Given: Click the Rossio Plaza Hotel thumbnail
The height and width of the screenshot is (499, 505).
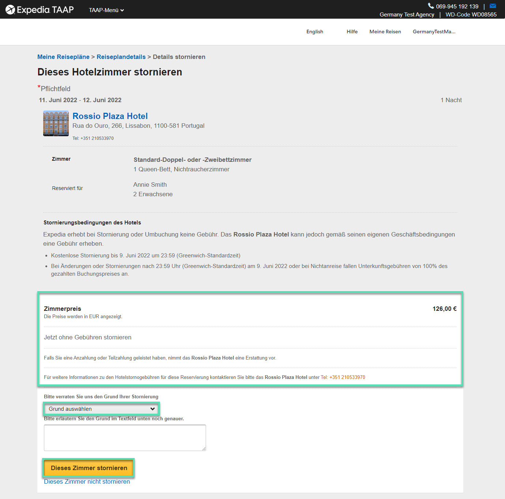Looking at the screenshot, I should (x=56, y=123).
